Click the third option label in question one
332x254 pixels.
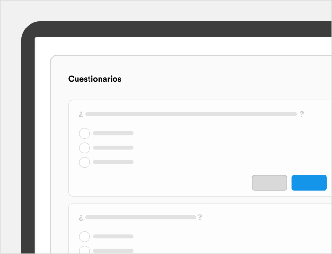113,162
